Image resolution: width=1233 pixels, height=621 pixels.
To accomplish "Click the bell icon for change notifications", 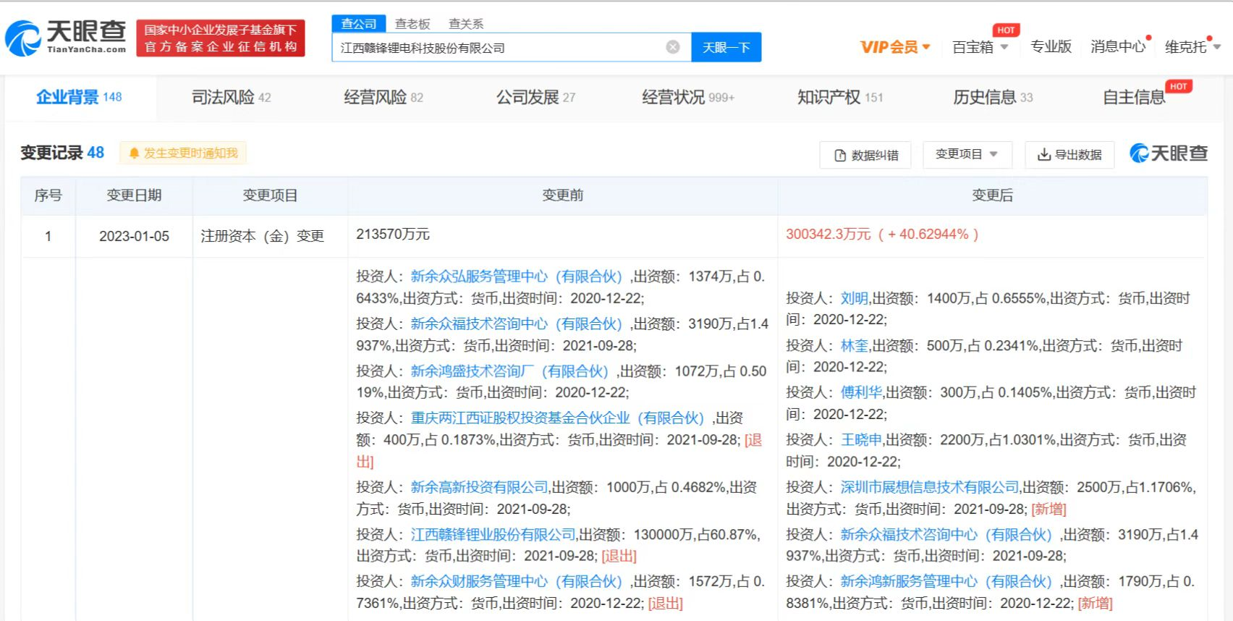I will [x=134, y=153].
